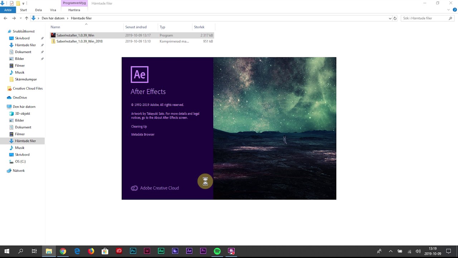Refresh the Hämtade filer folder

395,18
